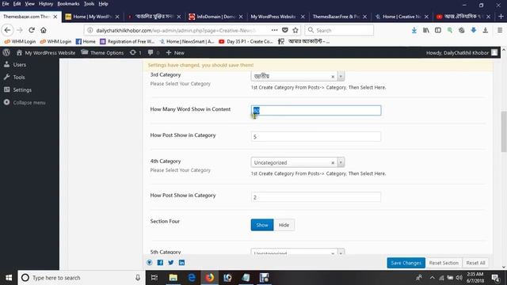Focus How Many Word Show field
Image resolution: width=507 pixels, height=285 pixels.
(x=316, y=110)
